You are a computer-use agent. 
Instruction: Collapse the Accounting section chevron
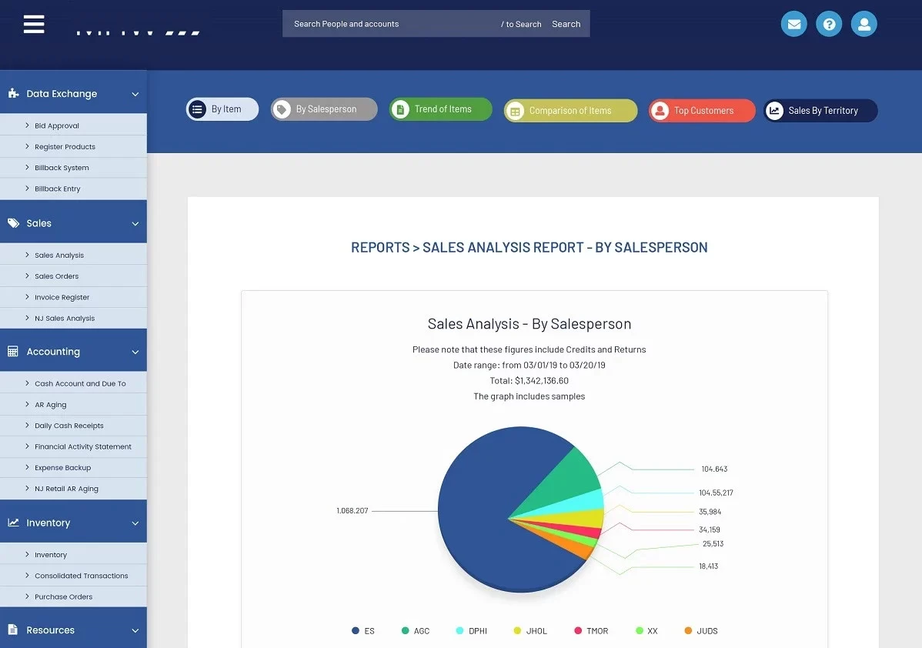point(135,352)
